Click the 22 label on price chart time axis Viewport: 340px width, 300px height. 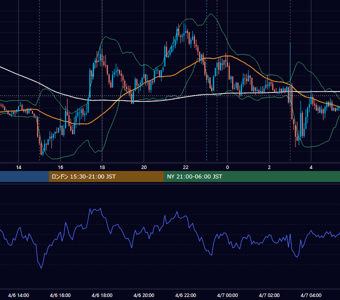coord(185,167)
